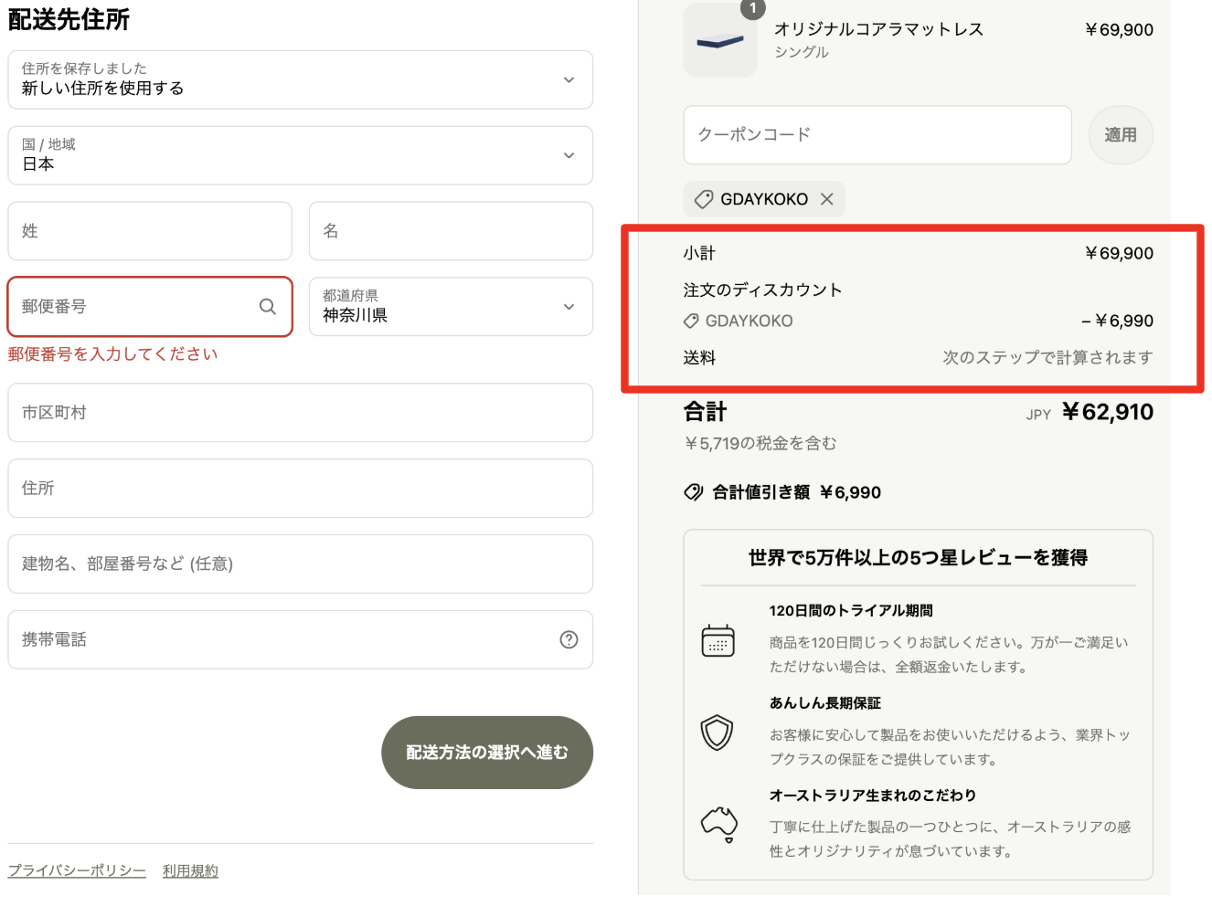
Task: Click the 適用 apply coupon button
Action: [x=1121, y=135]
